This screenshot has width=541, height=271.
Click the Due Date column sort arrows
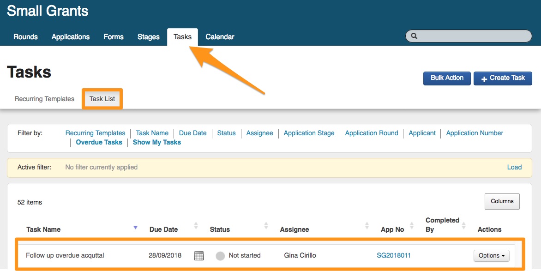click(x=196, y=226)
